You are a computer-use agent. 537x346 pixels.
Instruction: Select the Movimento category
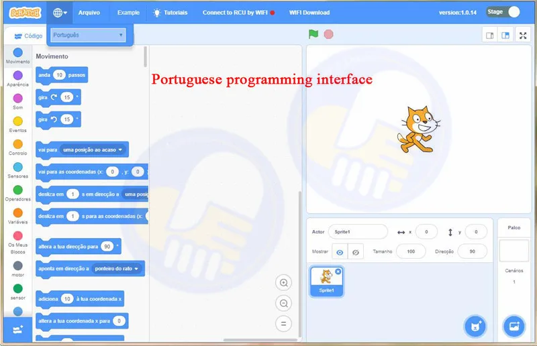[18, 56]
